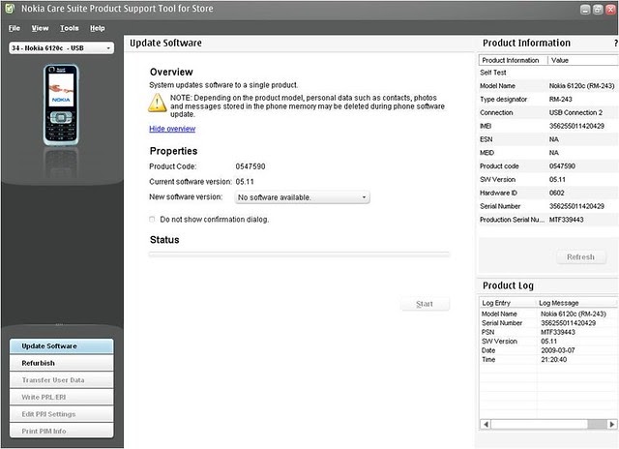The height and width of the screenshot is (449, 619).
Task: Click the Product Log horizontal scrollbar thumb
Action: coord(597,424)
